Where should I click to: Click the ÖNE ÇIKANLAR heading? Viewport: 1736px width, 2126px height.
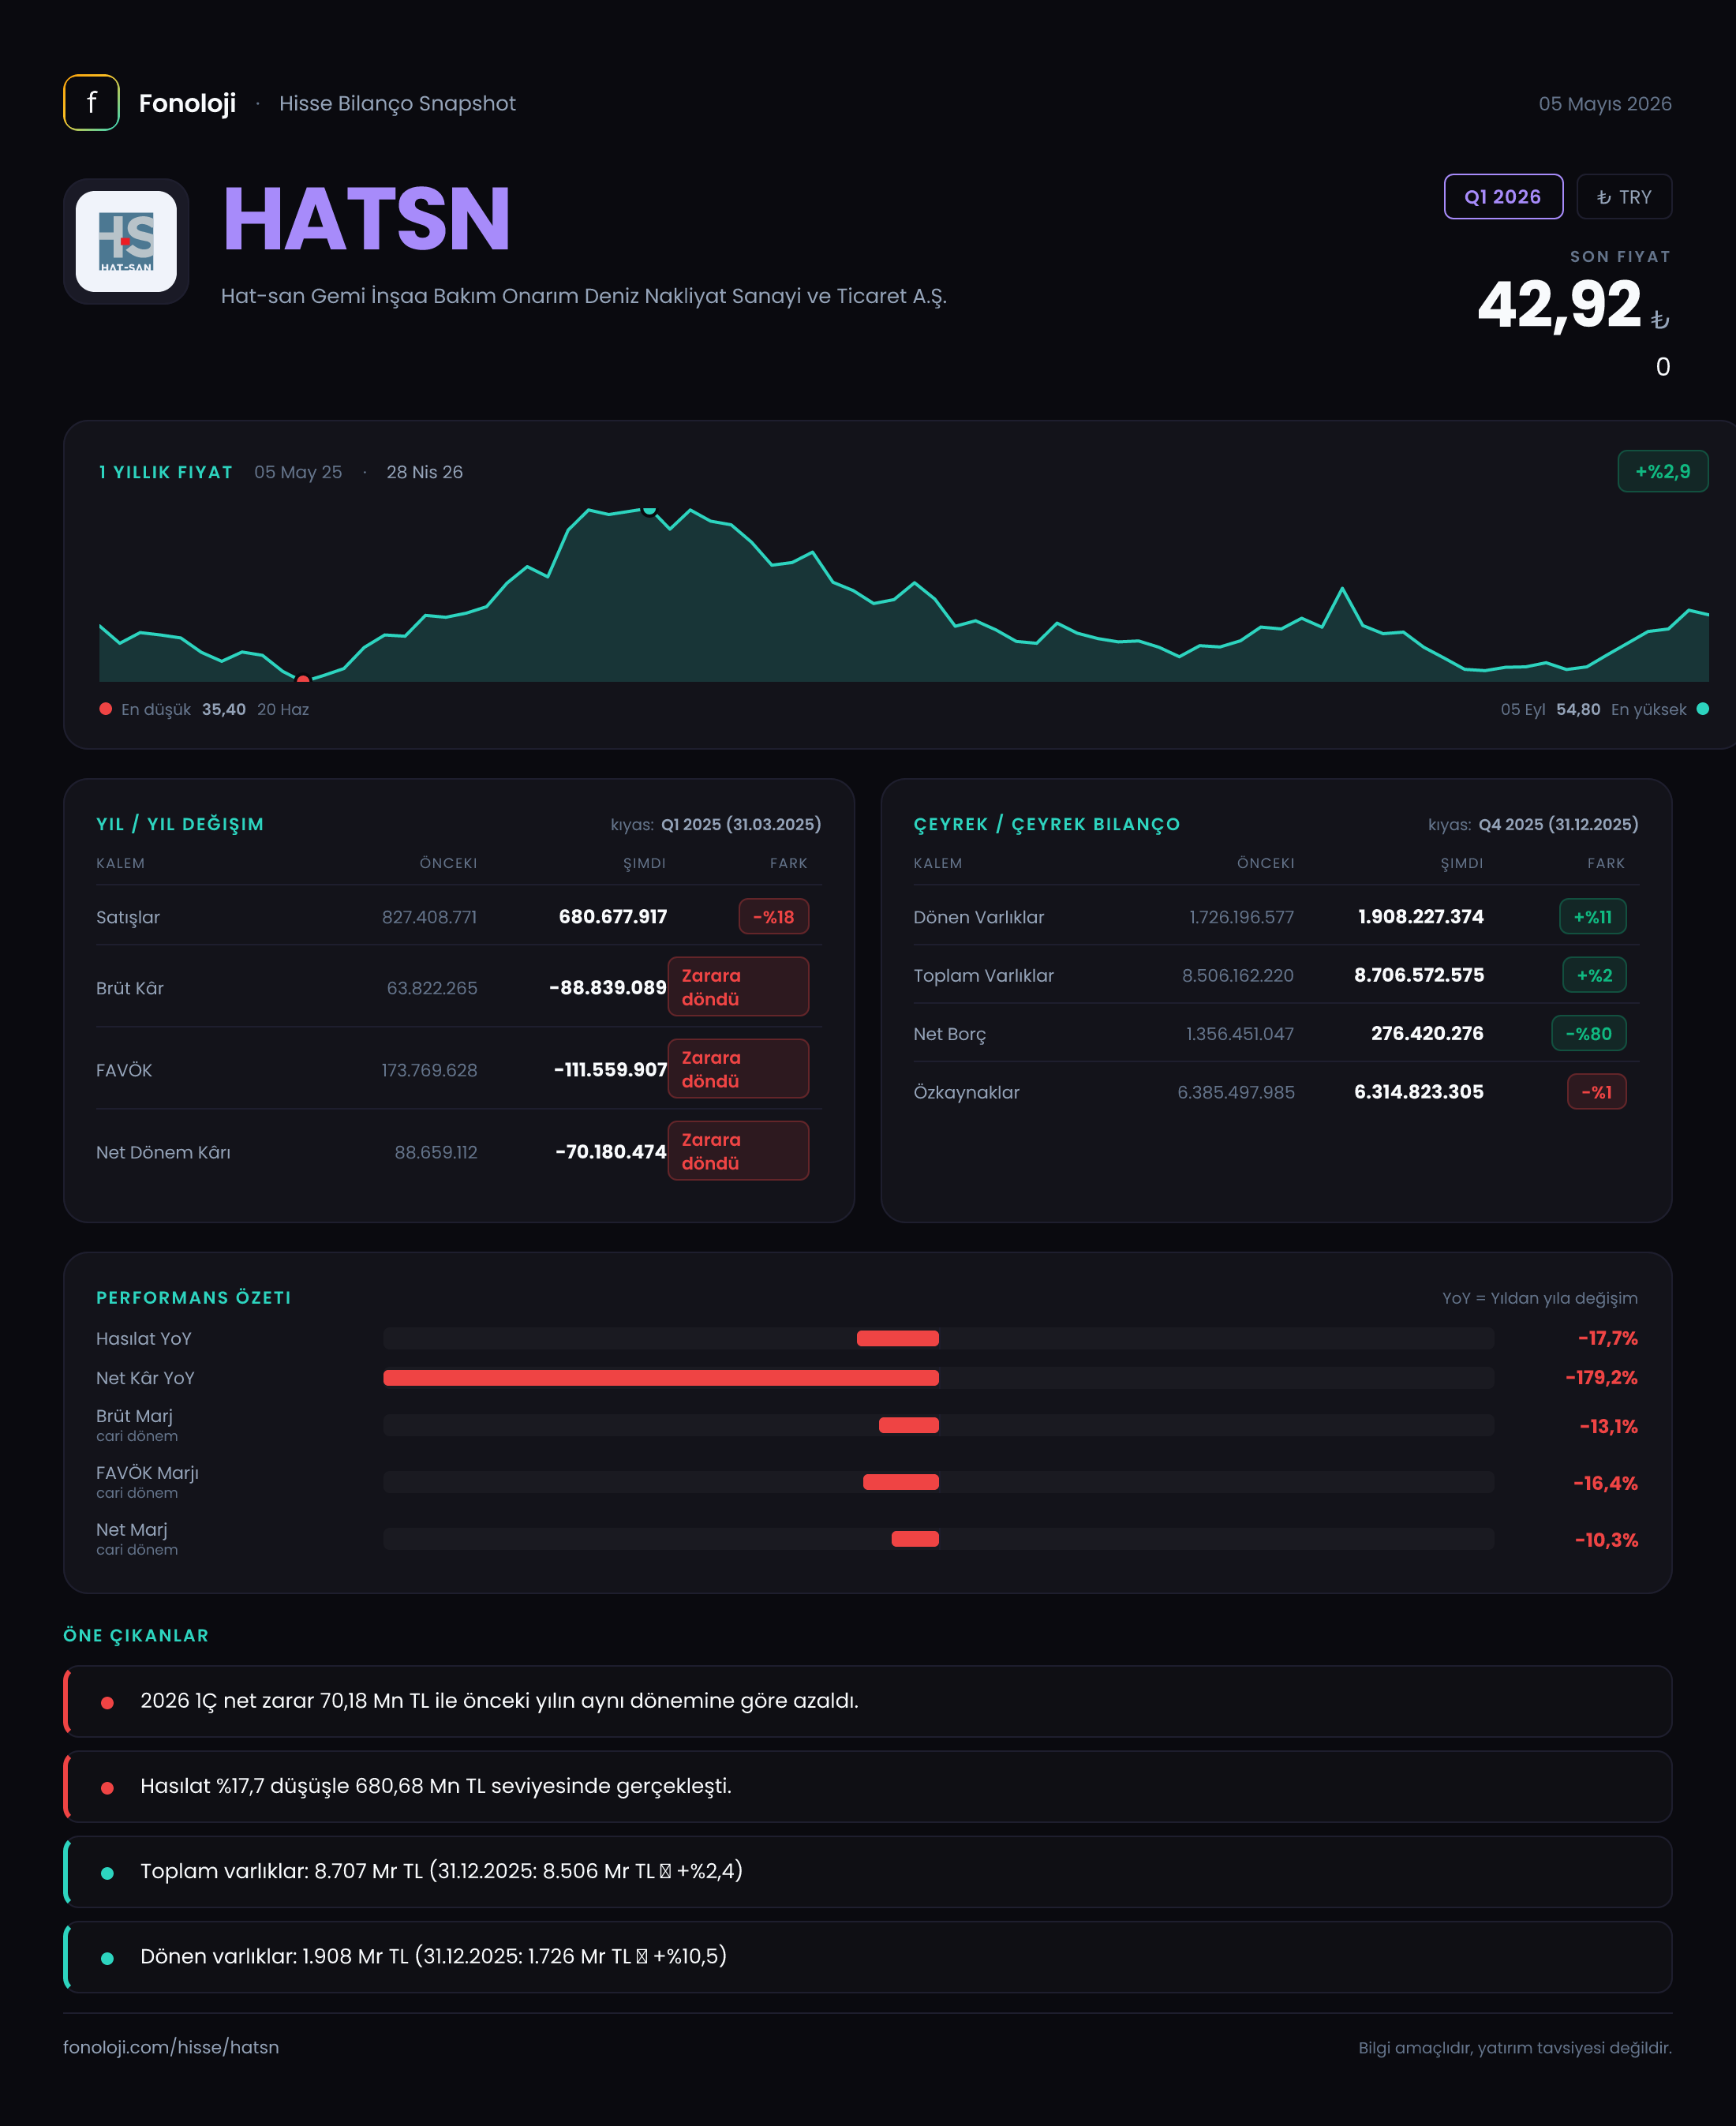pos(136,1636)
